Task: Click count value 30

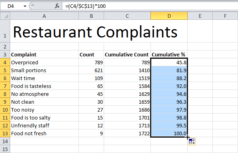Action: [x=91, y=102]
